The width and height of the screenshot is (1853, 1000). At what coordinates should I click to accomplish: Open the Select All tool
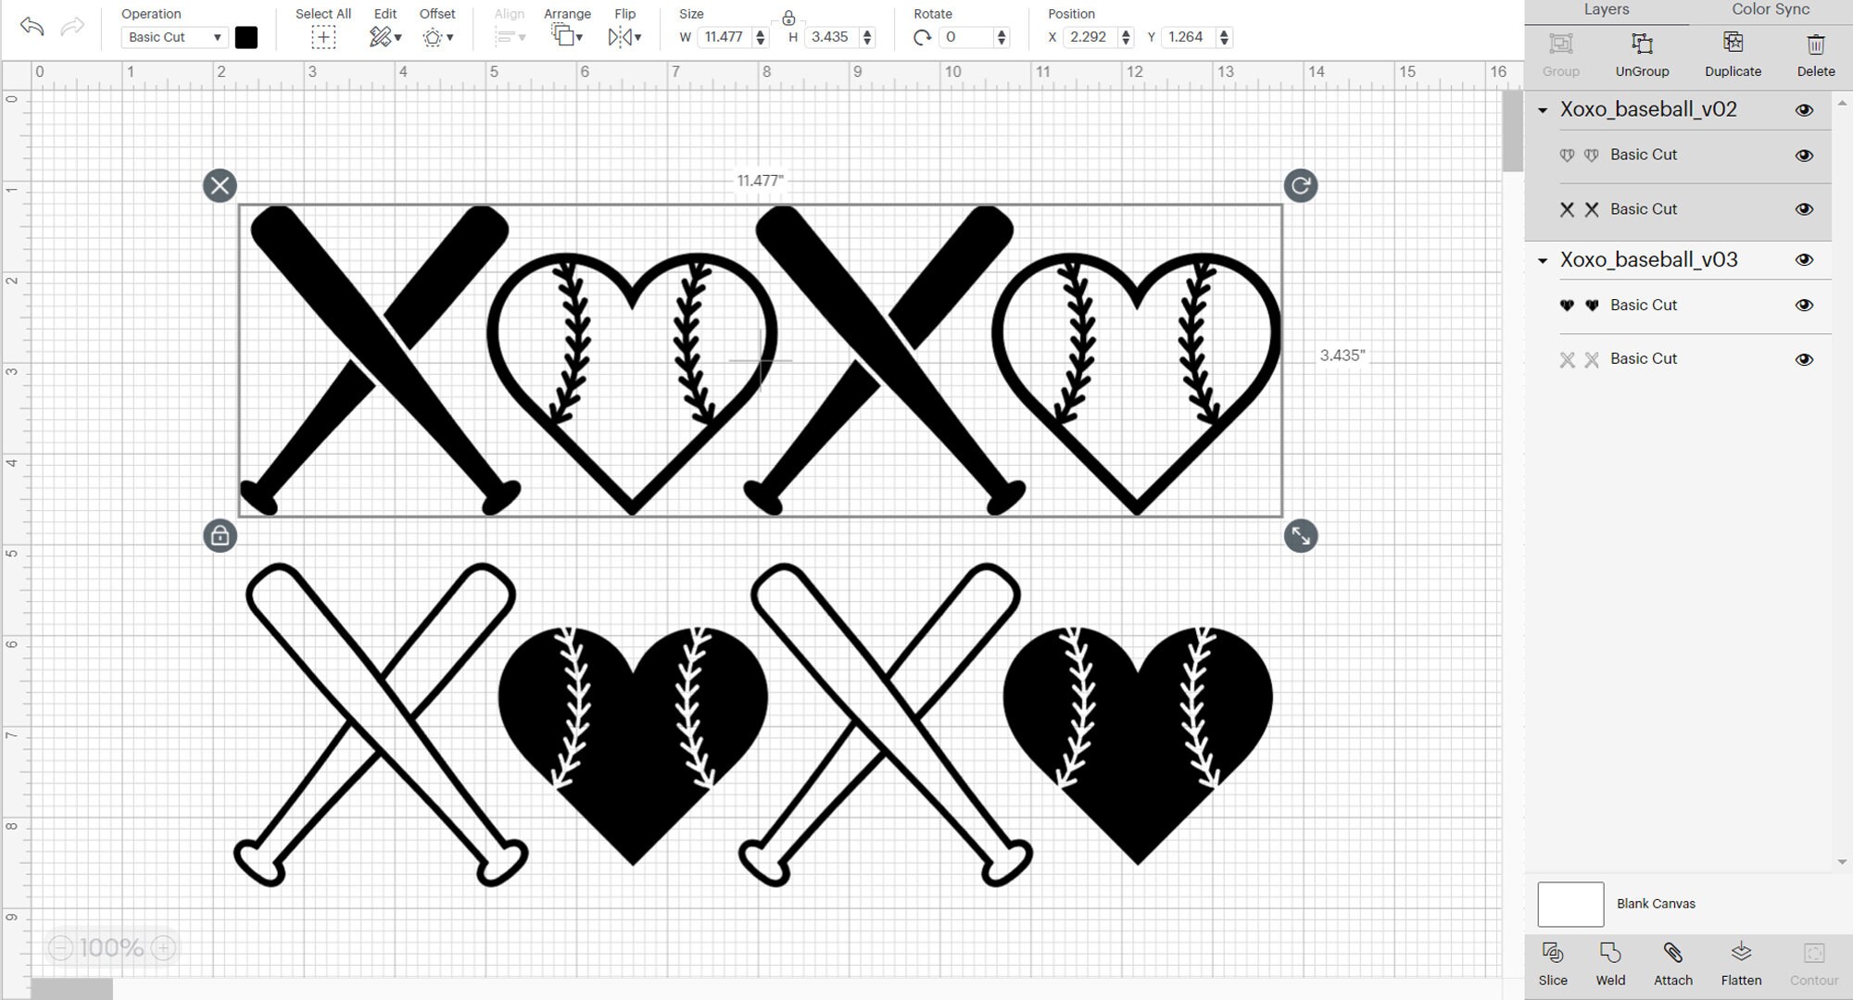pos(322,37)
